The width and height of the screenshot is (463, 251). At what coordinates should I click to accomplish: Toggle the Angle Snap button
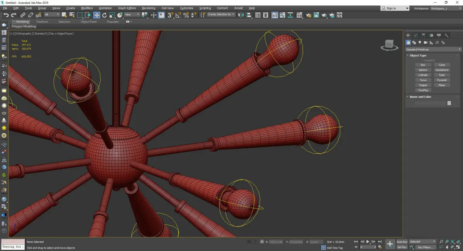(178, 15)
